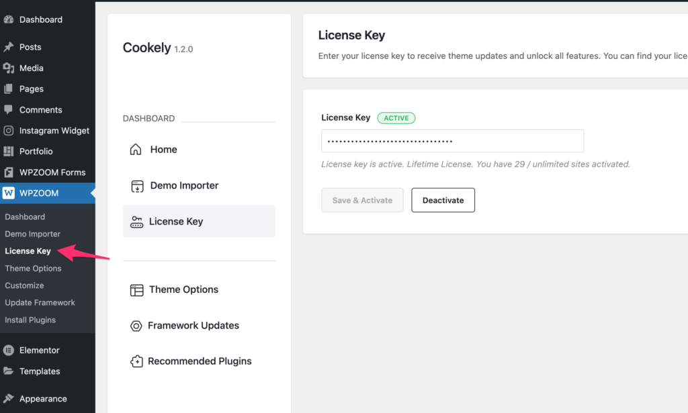This screenshot has height=413, width=688.
Task: Click the Framework Updates hexagon icon
Action: [x=136, y=326]
